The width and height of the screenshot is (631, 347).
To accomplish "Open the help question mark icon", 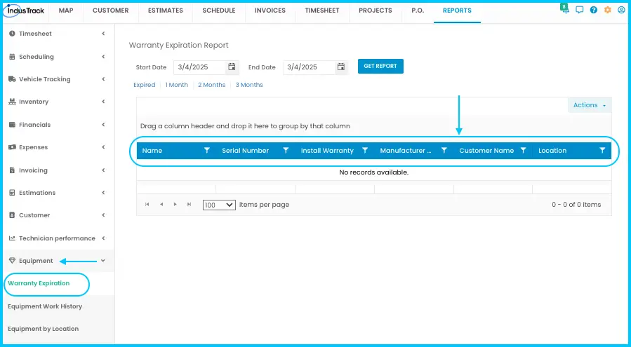I will (594, 10).
